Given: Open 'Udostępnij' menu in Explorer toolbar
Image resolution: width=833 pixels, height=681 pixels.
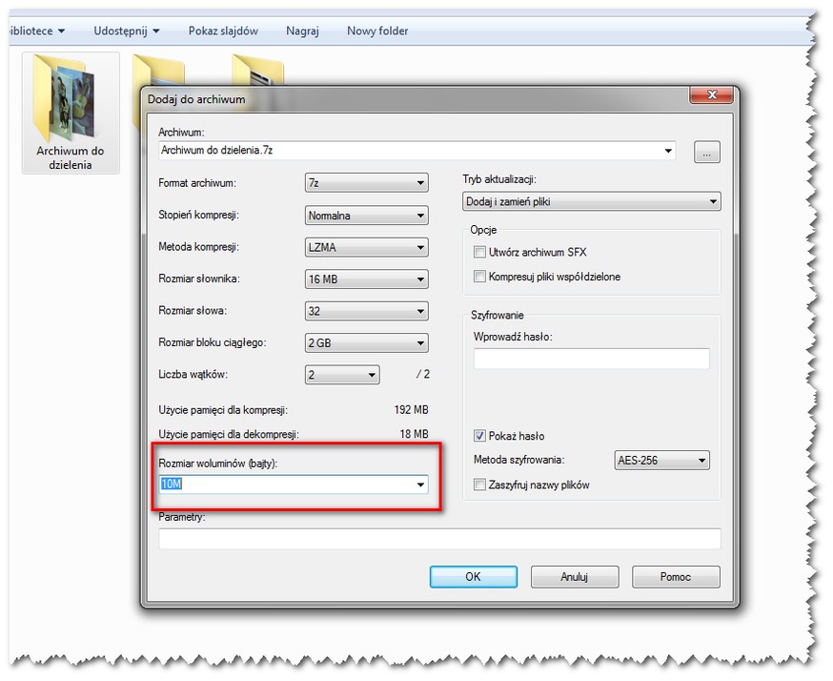Looking at the screenshot, I should (126, 31).
